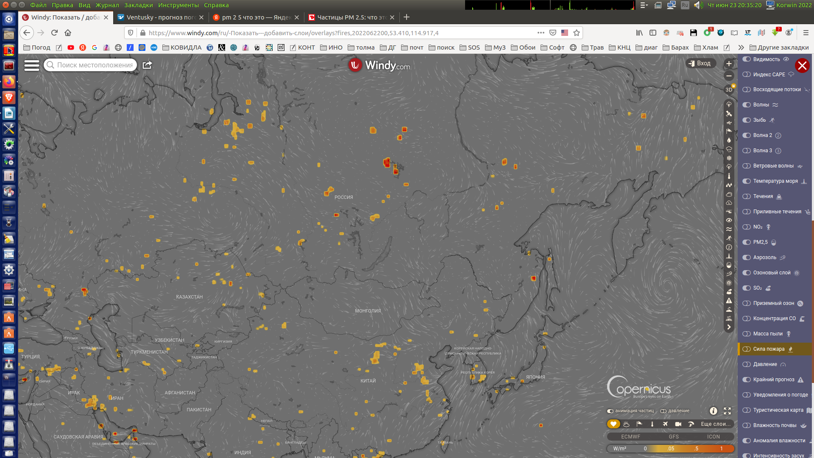
Task: Expand the SOS bookmarks folder
Action: point(470,47)
